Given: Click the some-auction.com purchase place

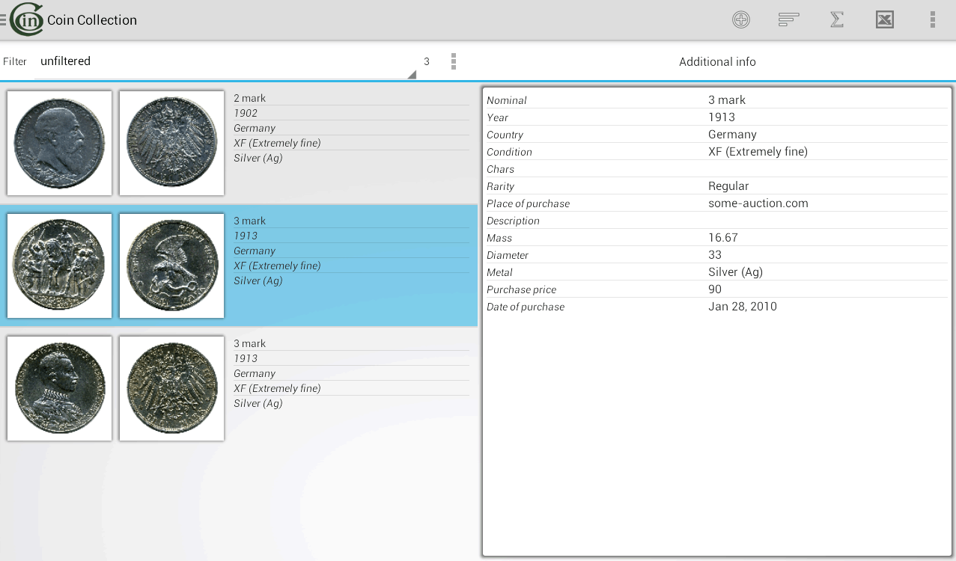Looking at the screenshot, I should [758, 203].
